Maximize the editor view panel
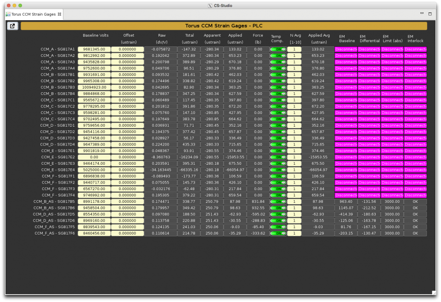This screenshot has height=302, width=441. click(430, 14)
